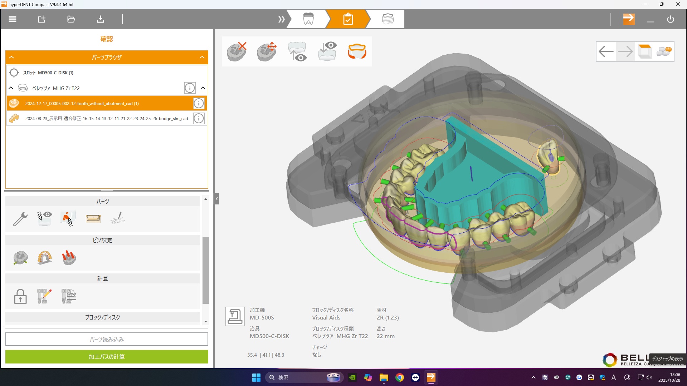
Task: Collapse the ベレッツァ MHG Zr T22 tree node
Action: click(11, 88)
